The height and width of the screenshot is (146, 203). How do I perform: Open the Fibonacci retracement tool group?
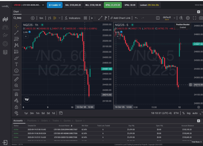(x=16, y=39)
